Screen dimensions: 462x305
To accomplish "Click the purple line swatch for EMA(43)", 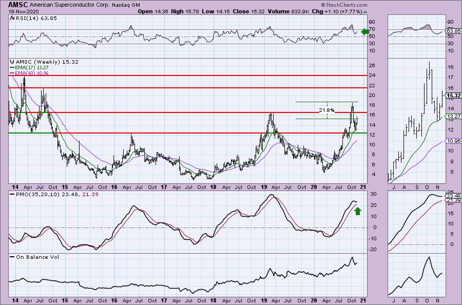I will pyautogui.click(x=12, y=73).
